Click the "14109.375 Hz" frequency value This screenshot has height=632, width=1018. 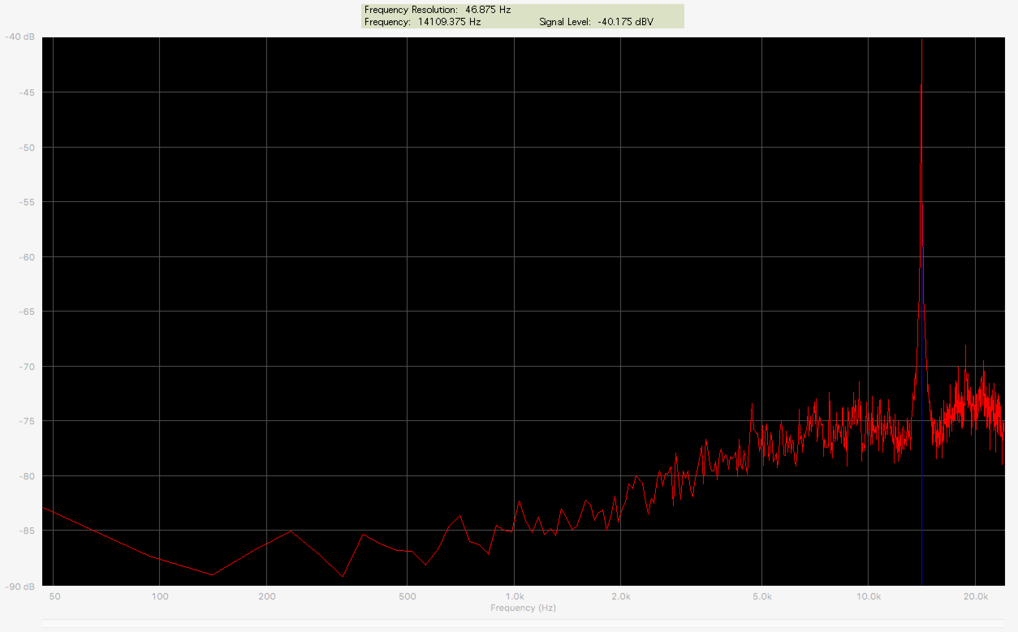(449, 22)
